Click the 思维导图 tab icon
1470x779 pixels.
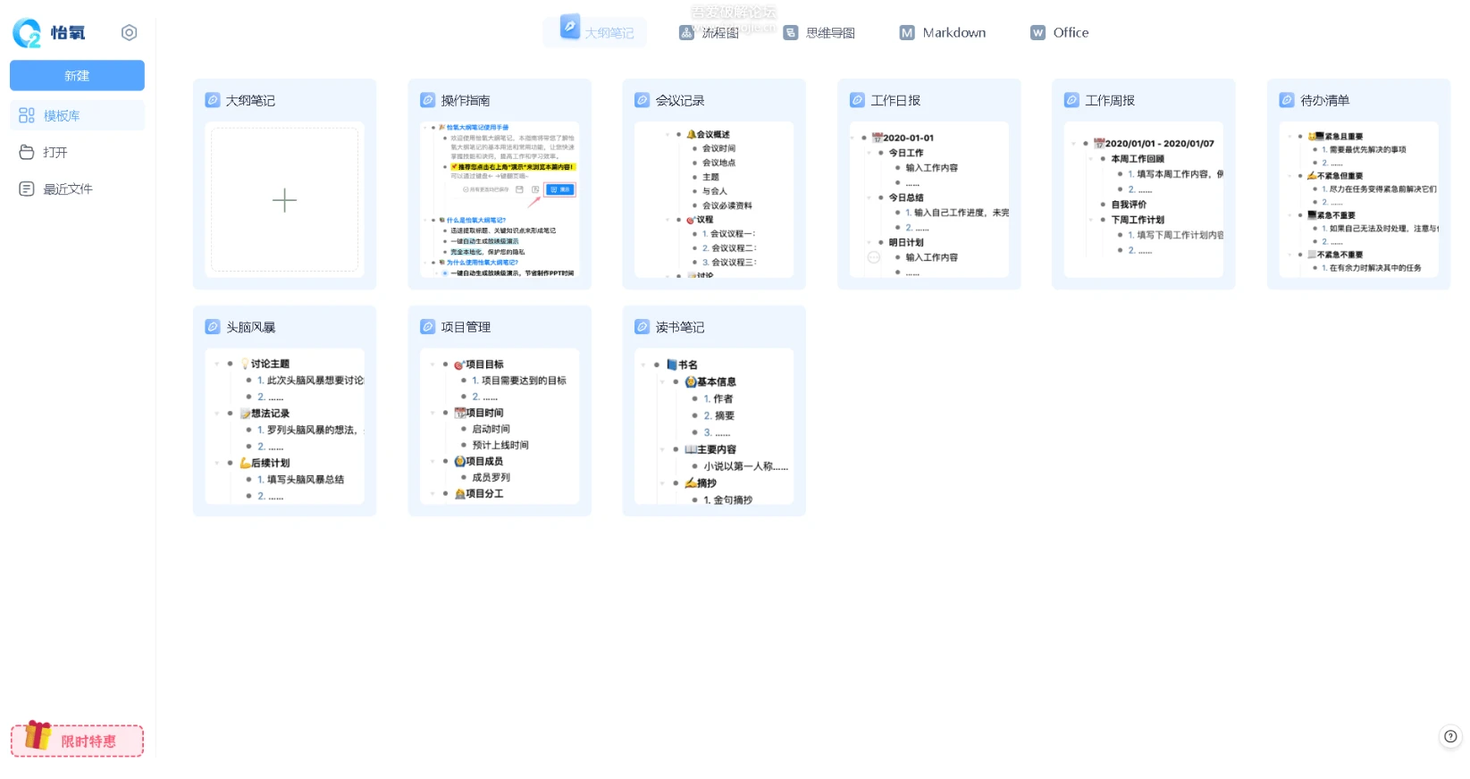[791, 32]
